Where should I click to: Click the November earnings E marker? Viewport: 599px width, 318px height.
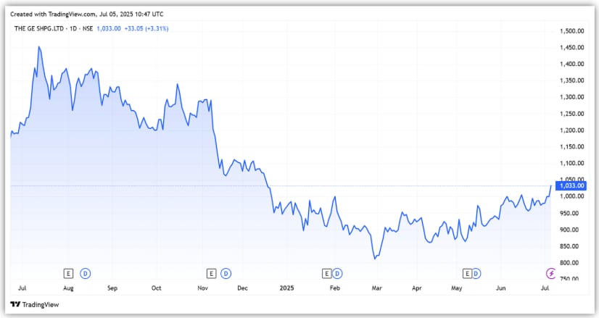[212, 273]
